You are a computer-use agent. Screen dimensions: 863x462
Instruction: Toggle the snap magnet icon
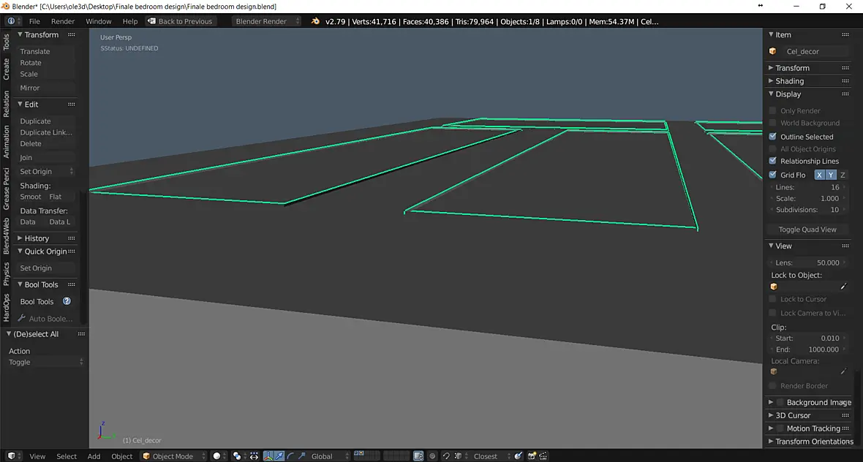(446, 456)
